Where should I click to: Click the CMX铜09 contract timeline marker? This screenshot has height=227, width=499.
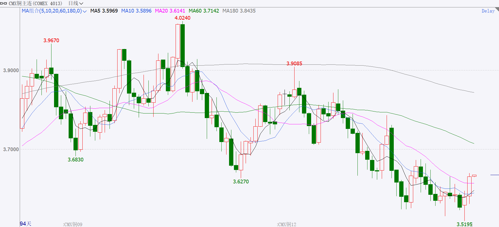(73, 224)
